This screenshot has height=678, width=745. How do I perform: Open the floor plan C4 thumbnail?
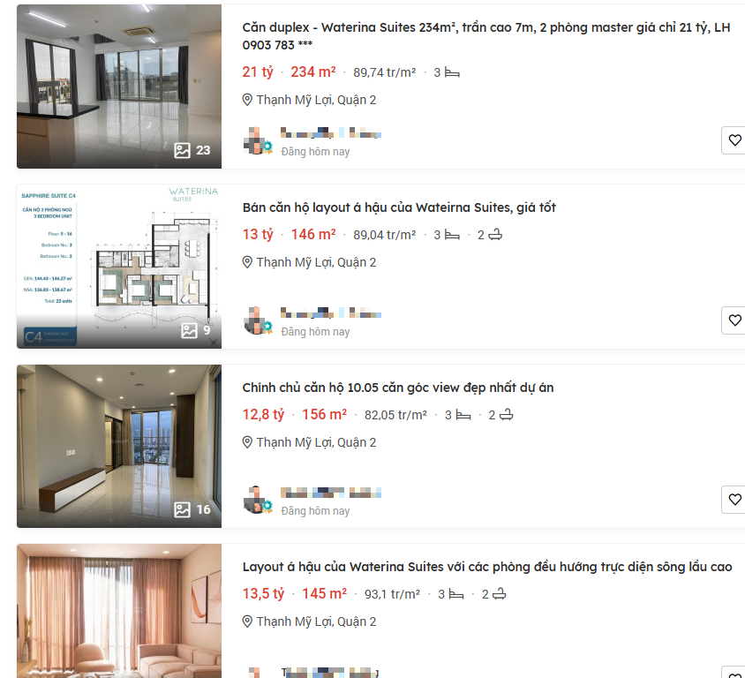pos(119,267)
